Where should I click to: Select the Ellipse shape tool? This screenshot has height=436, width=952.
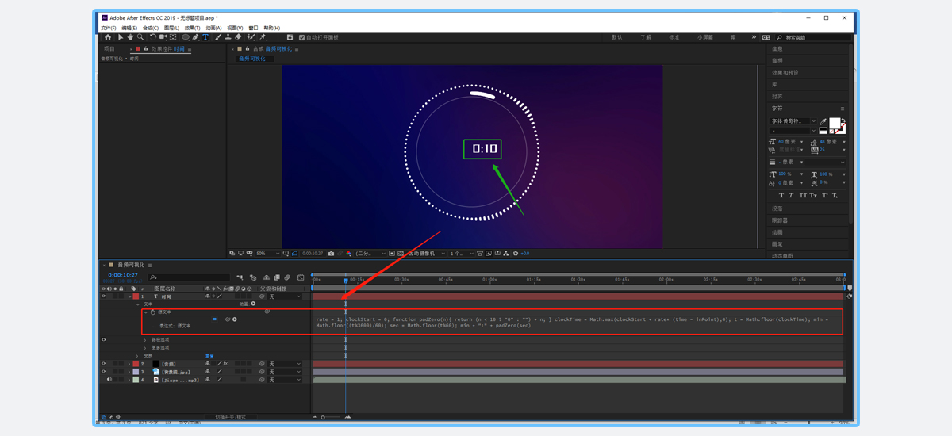[x=186, y=37]
